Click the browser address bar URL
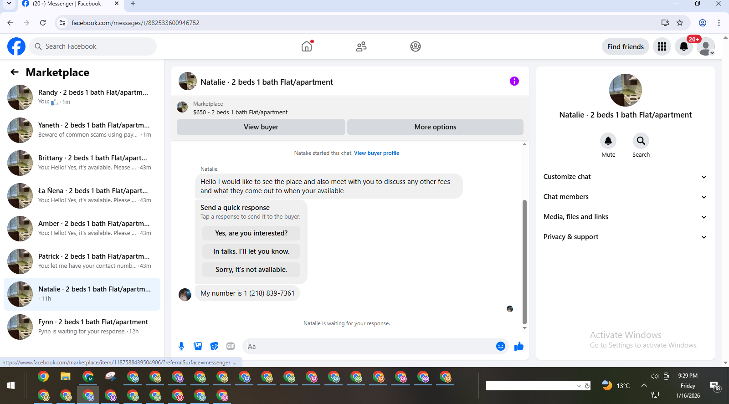Image resolution: width=729 pixels, height=404 pixels. pyautogui.click(x=135, y=23)
